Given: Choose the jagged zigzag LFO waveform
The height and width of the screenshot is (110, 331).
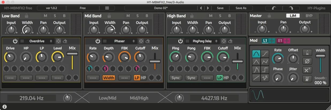Looking at the screenshot, I should 265,62.
